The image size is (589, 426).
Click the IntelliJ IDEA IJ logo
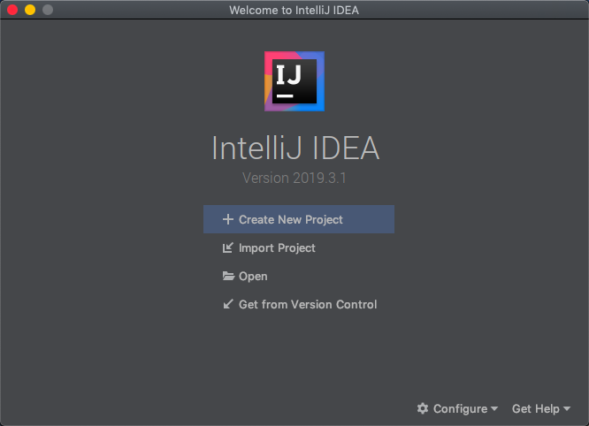(294, 81)
